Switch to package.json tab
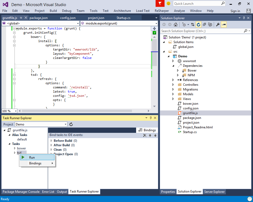Screen dimensions: 253x202 (38, 18)
